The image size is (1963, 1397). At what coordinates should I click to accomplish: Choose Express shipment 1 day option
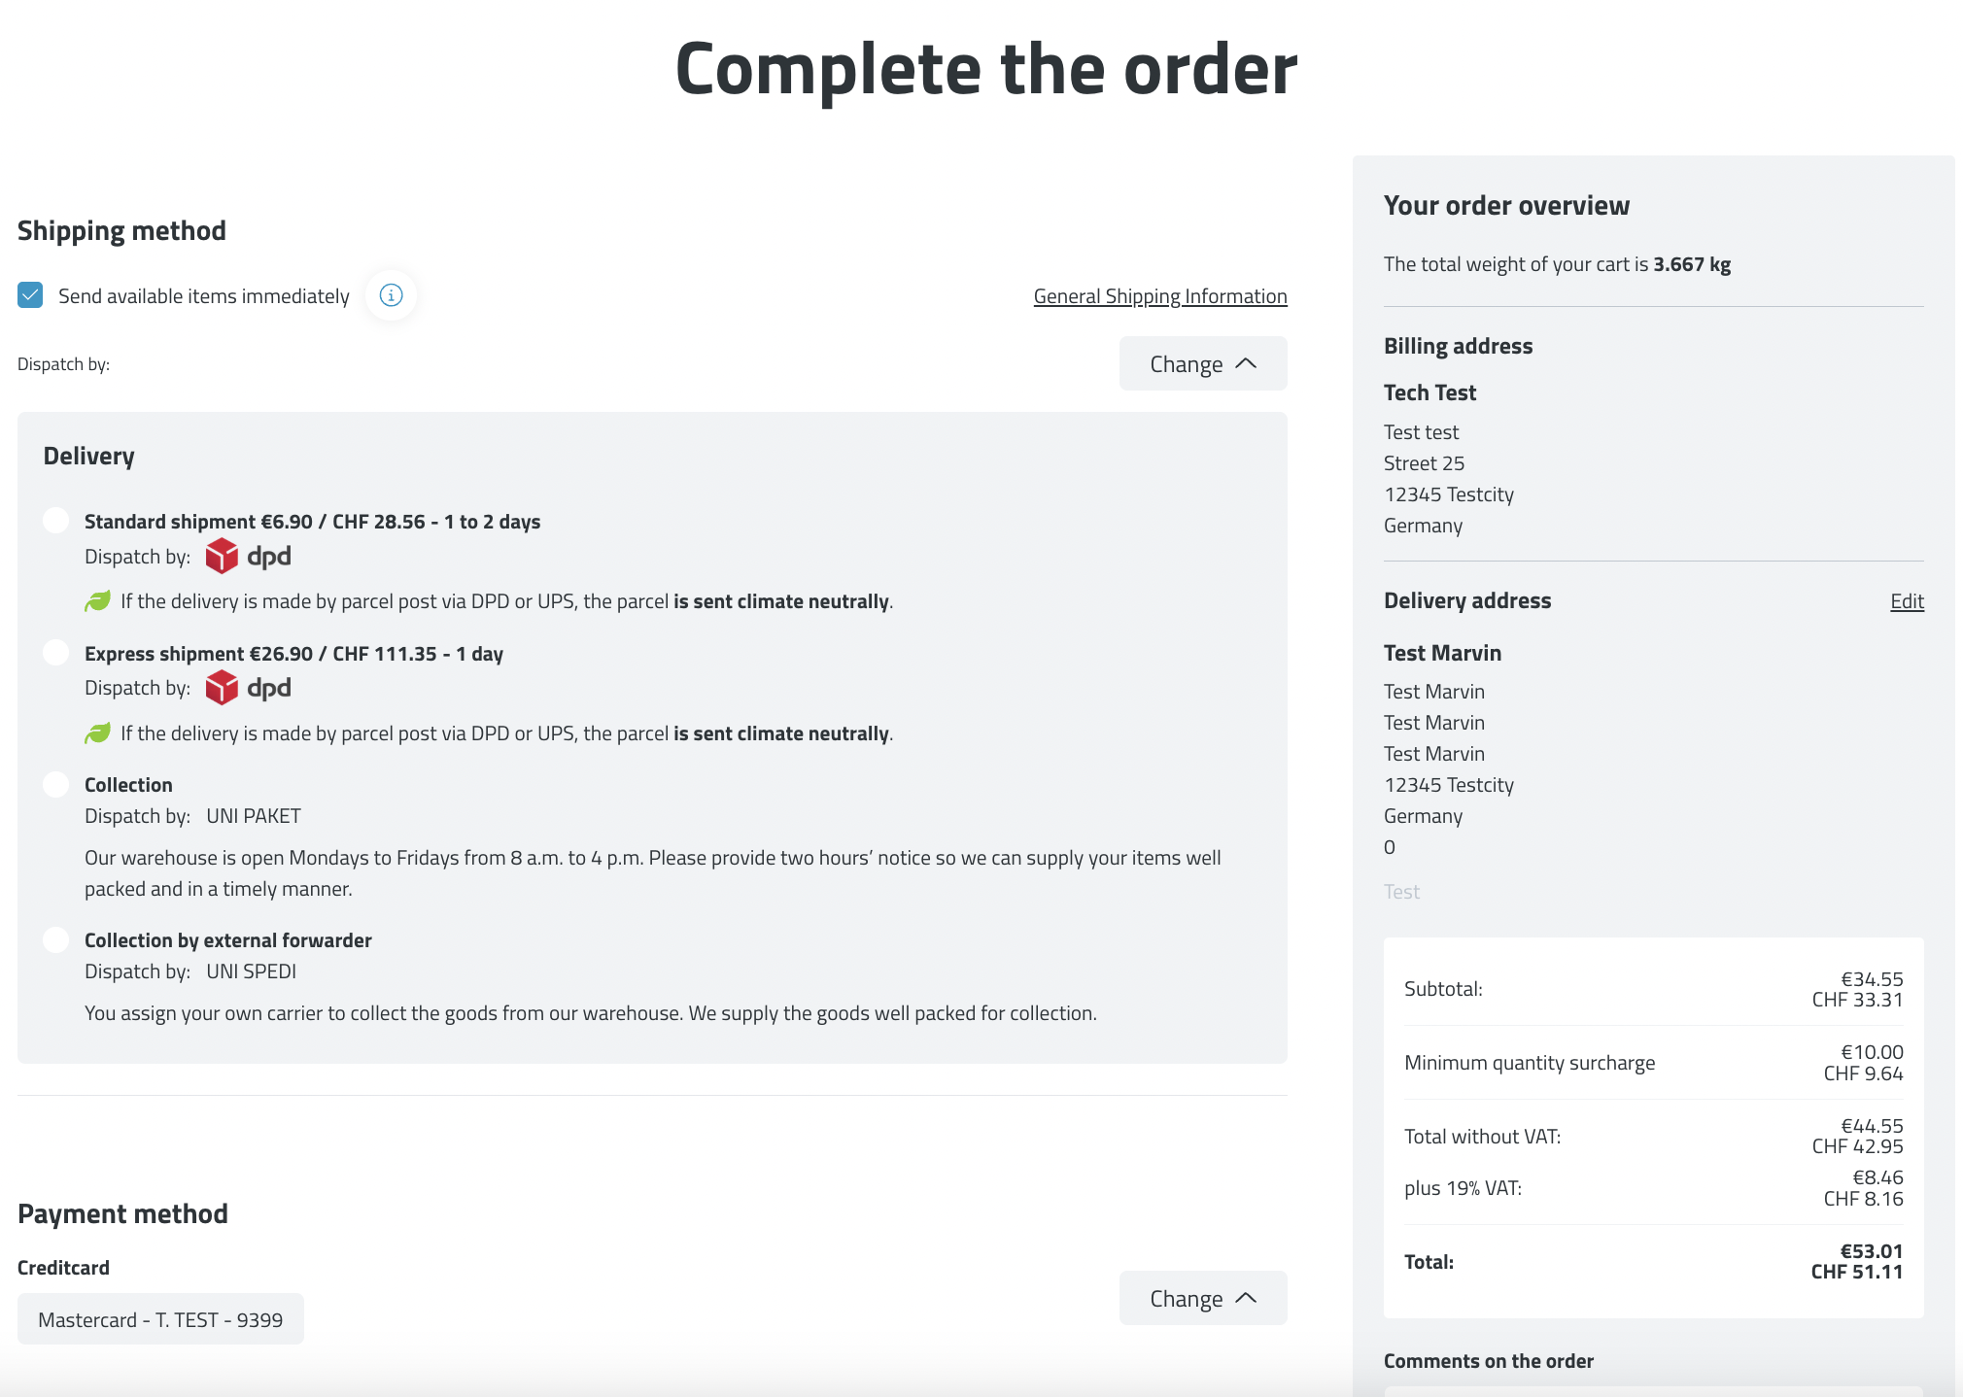pos(56,653)
